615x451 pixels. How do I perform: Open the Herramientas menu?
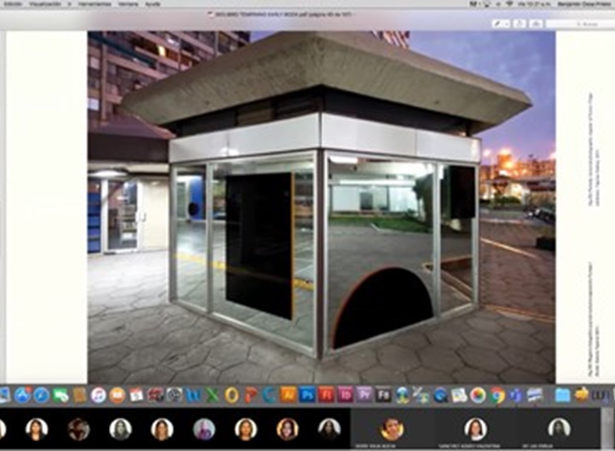[95, 3]
